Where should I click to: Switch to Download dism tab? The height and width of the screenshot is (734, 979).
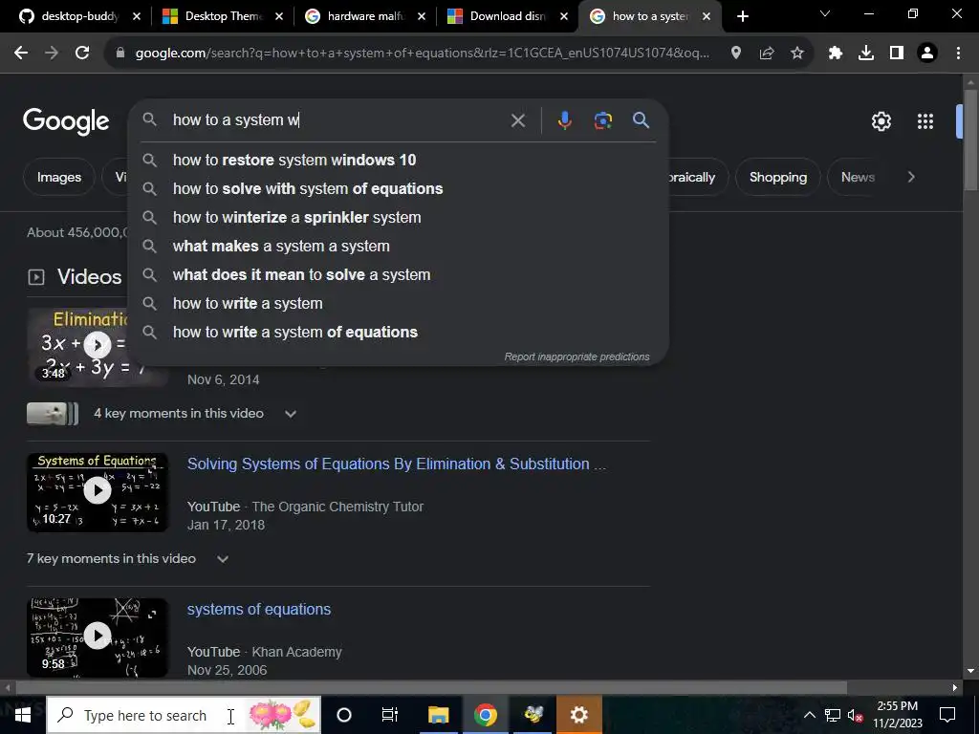[507, 16]
